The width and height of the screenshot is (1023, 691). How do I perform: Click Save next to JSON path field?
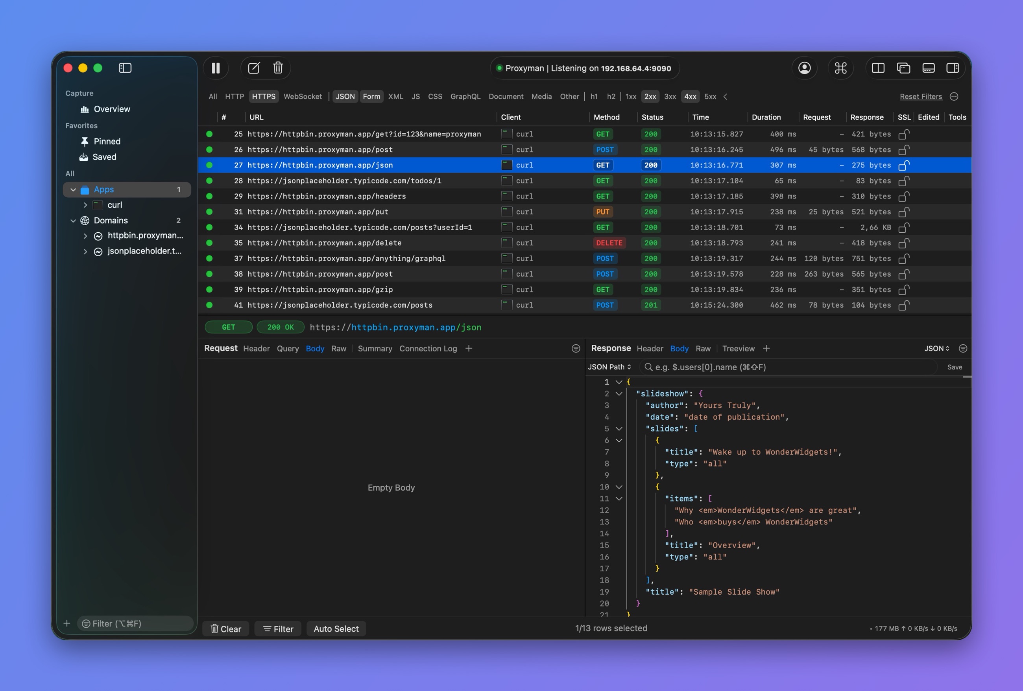[x=954, y=367]
